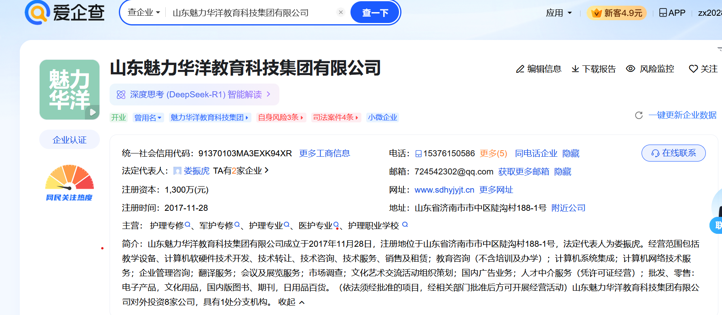The width and height of the screenshot is (722, 315).
Task: Search 医护专业 via magnifier icon
Action: [336, 225]
